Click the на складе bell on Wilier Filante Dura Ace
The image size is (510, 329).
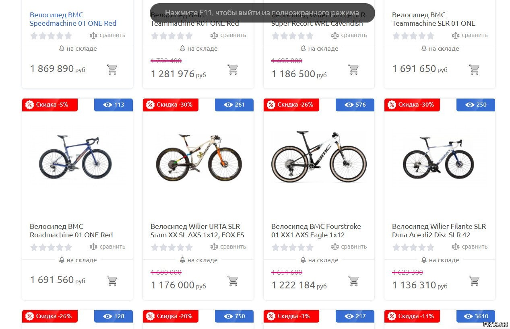[423, 260]
